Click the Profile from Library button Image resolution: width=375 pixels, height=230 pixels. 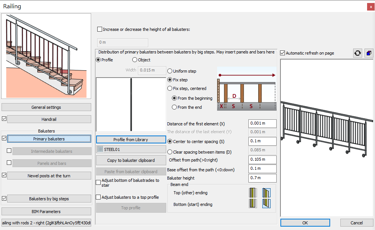pos(131,140)
